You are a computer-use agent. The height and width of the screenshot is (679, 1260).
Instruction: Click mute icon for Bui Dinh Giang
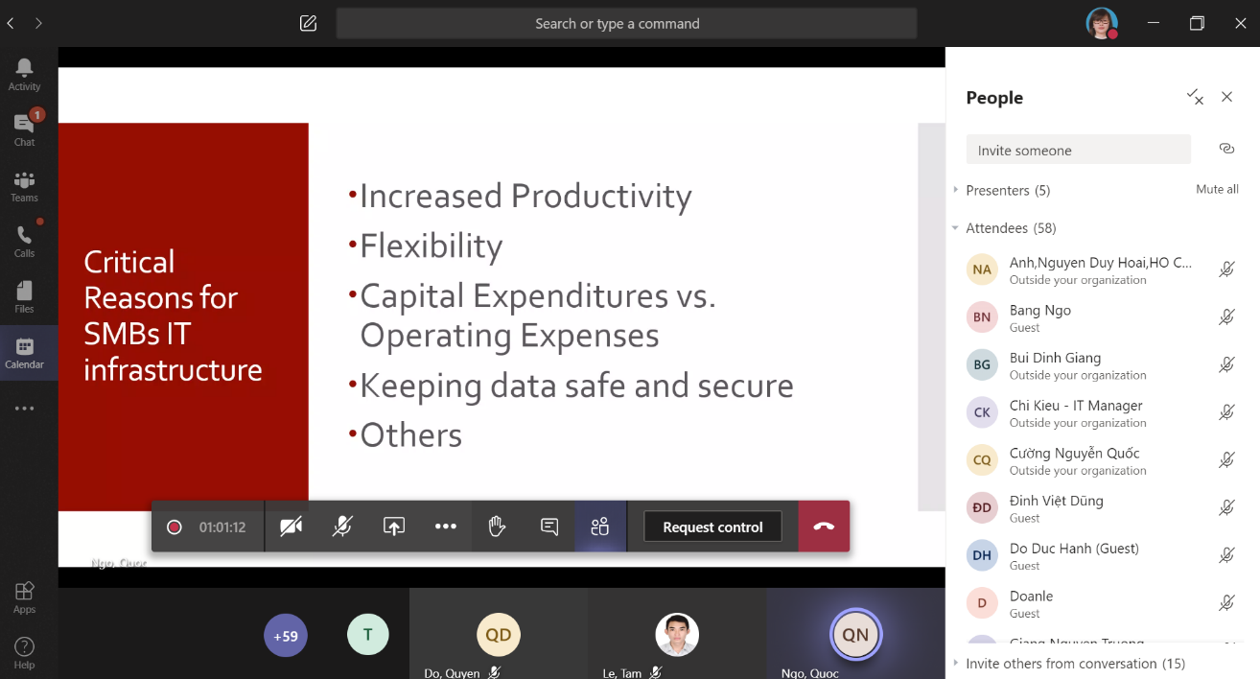[x=1226, y=364]
